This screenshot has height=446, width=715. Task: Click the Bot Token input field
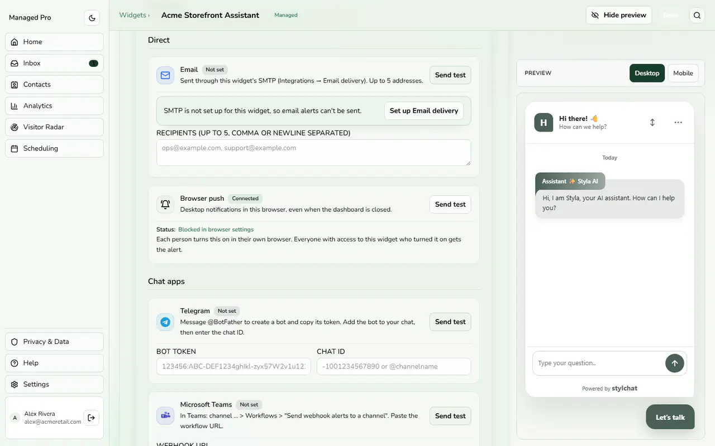pyautogui.click(x=233, y=366)
